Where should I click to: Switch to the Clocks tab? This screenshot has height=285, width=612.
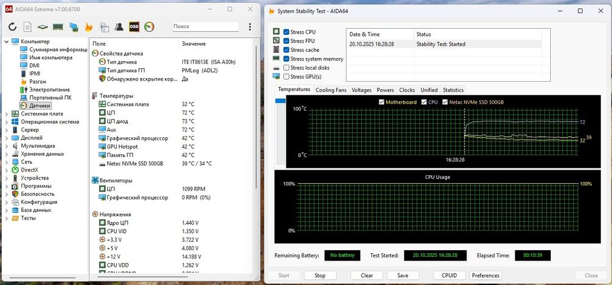tap(407, 90)
